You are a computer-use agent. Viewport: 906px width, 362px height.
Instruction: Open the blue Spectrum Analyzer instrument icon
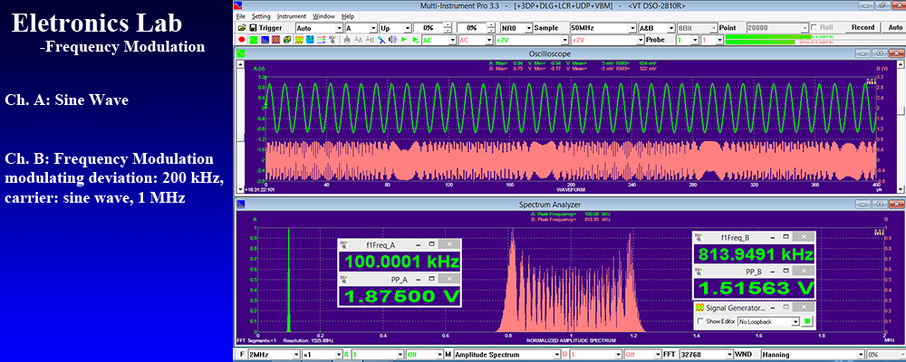point(265,40)
